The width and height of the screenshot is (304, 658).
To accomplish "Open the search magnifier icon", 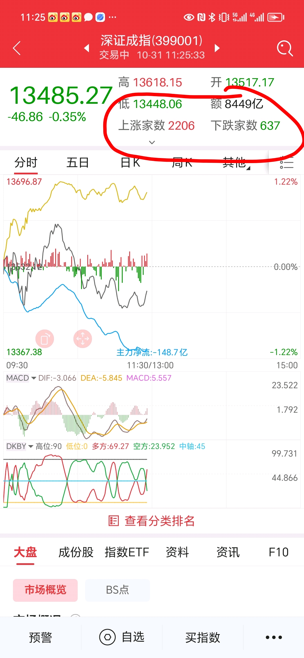I will [x=285, y=48].
